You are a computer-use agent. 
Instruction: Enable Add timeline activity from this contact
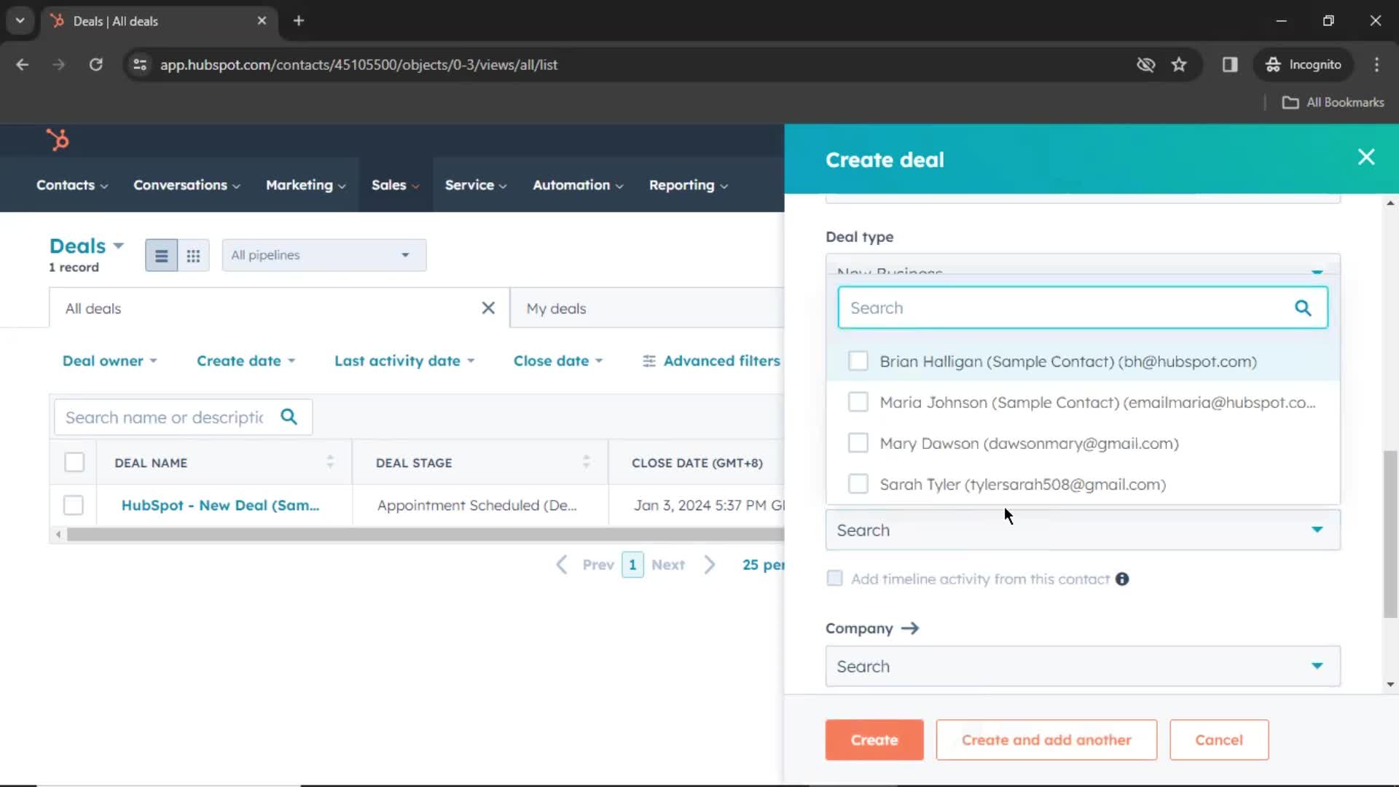click(x=833, y=578)
